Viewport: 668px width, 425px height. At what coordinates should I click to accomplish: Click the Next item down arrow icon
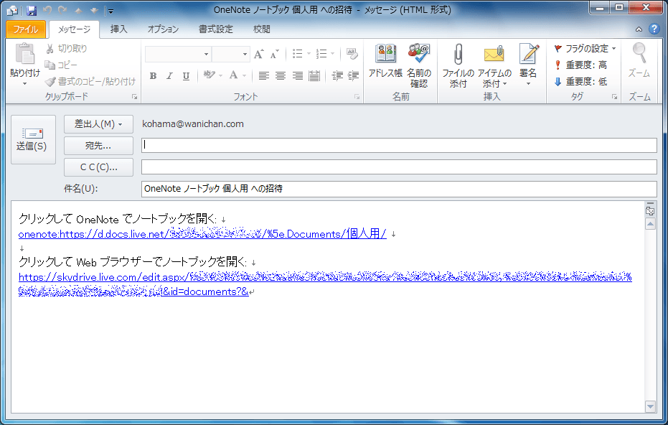(94, 10)
